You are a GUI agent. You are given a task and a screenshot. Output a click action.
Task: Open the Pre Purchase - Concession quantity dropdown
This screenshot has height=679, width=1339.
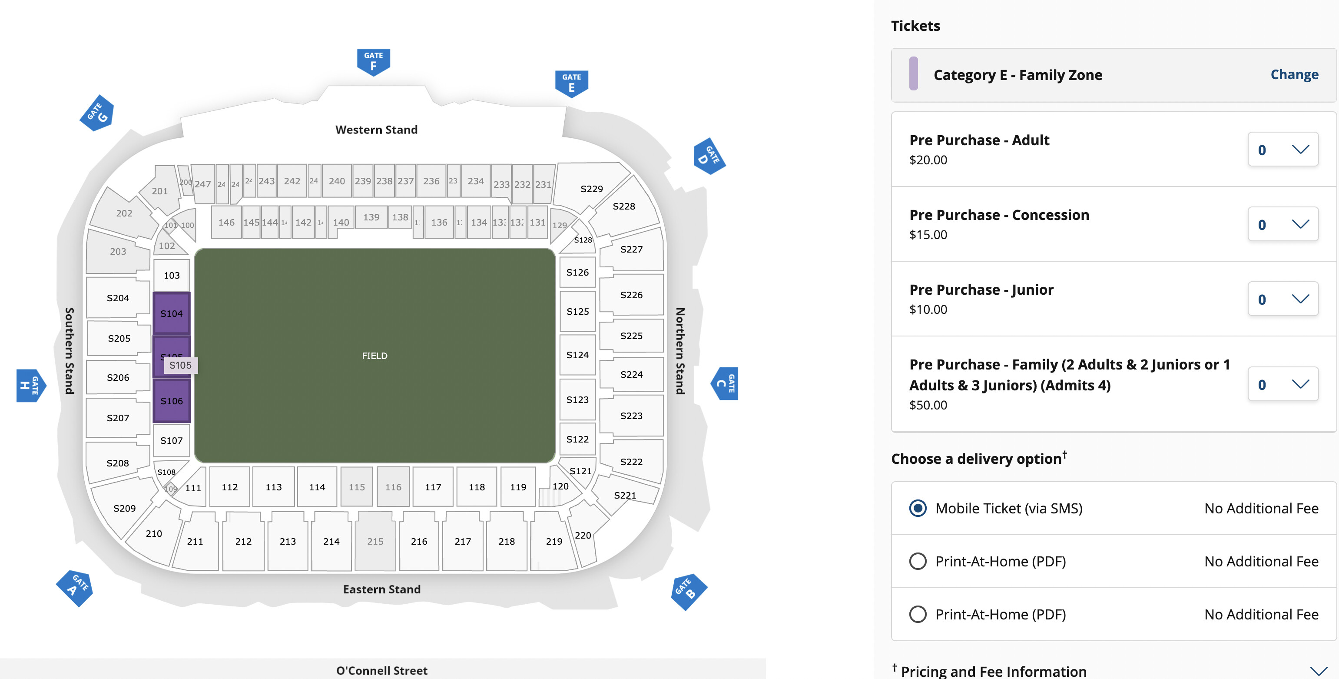tap(1283, 225)
